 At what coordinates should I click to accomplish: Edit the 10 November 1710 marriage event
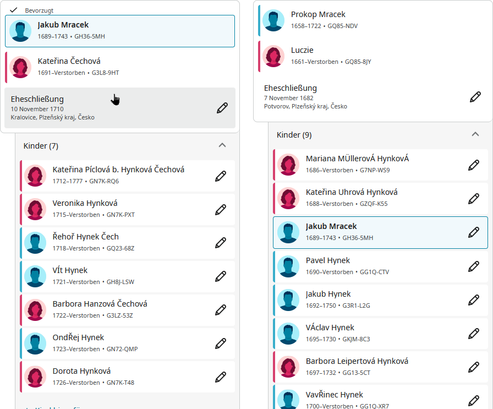tap(222, 108)
